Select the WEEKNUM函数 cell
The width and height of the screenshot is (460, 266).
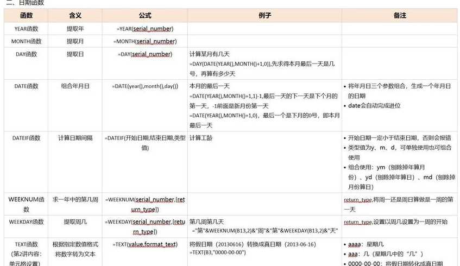pos(26,204)
